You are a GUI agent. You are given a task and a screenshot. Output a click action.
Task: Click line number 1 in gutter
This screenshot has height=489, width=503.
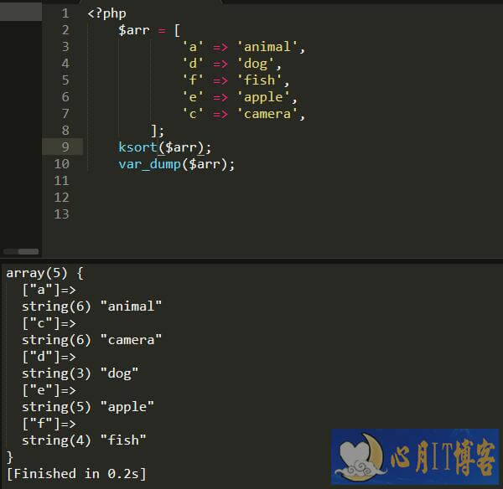click(x=65, y=13)
